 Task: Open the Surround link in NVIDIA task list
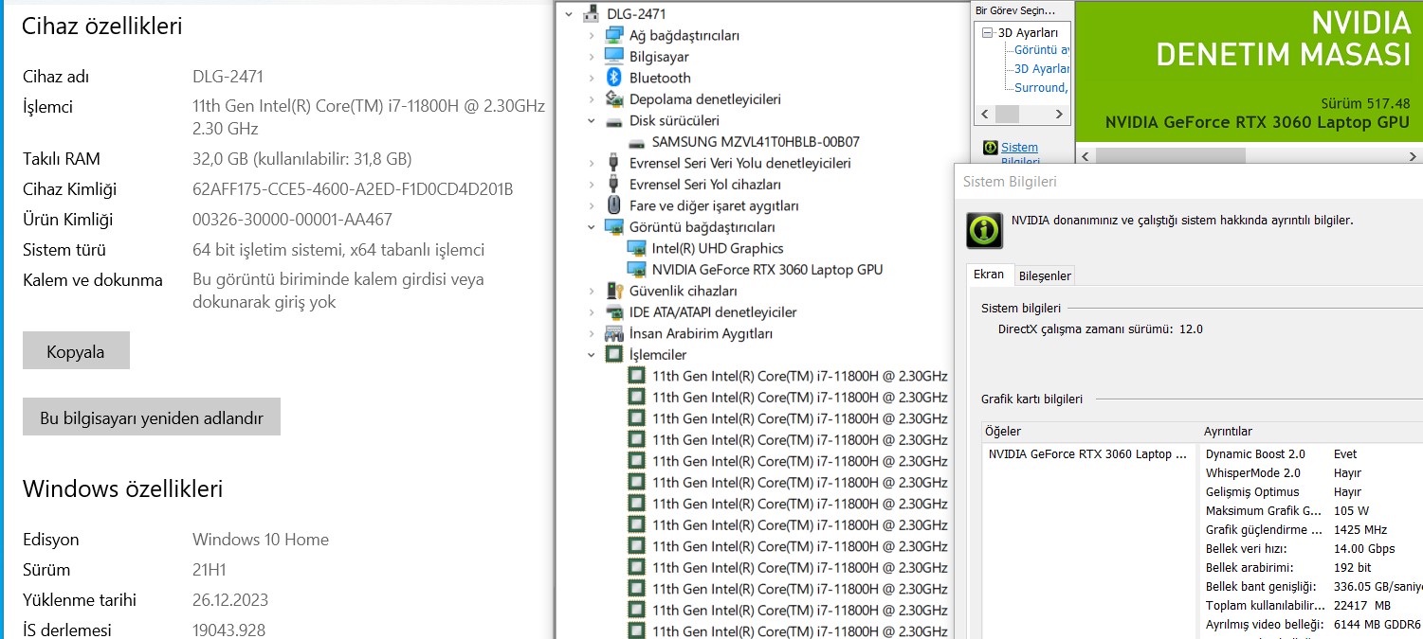tap(1041, 87)
